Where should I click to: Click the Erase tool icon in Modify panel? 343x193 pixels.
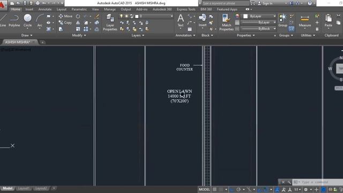pos(97,16)
